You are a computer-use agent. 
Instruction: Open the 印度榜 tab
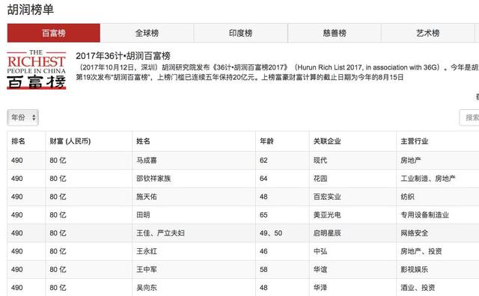241,33
